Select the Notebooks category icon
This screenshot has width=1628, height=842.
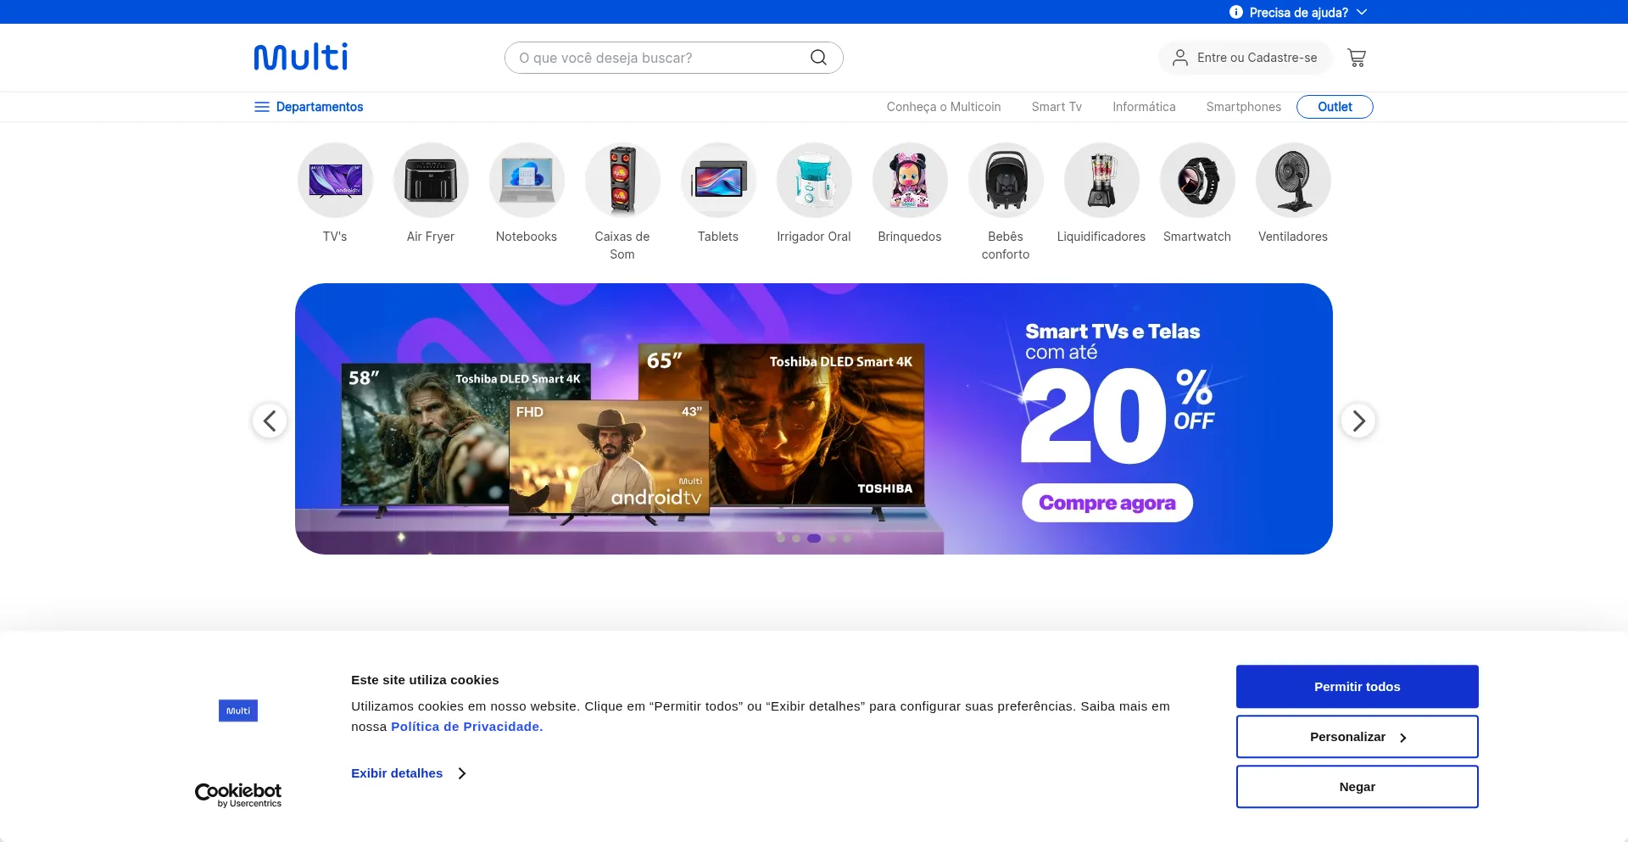[x=527, y=180]
